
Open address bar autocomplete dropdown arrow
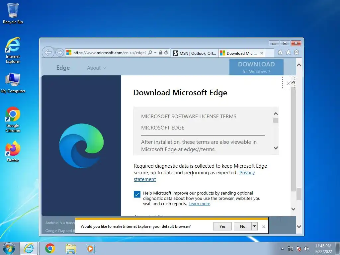(155, 53)
